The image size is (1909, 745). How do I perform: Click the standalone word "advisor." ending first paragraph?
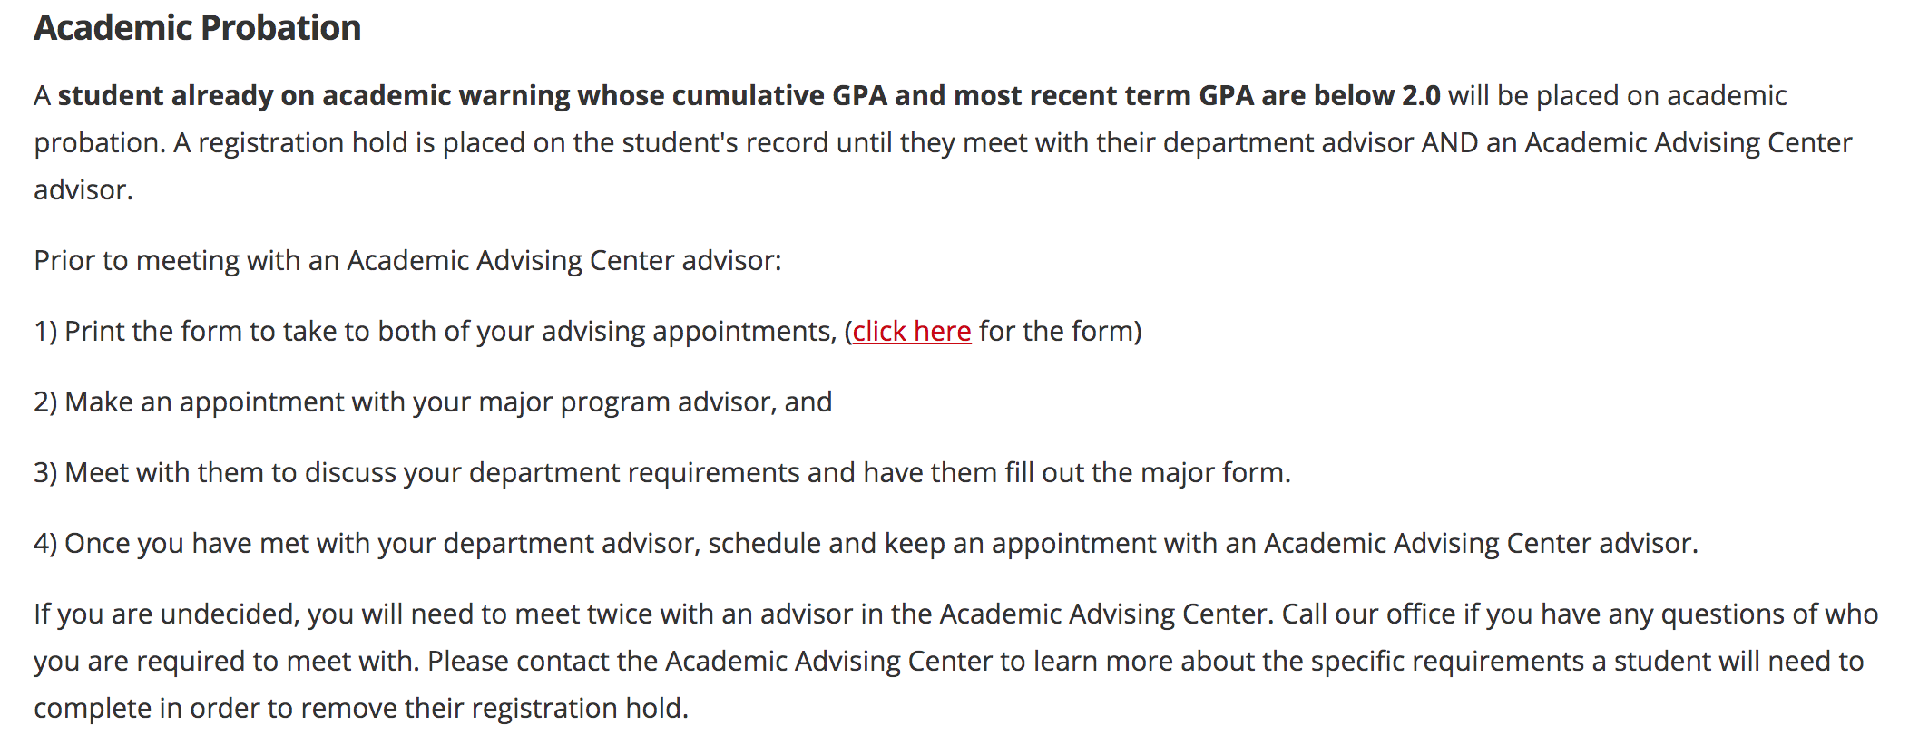click(x=83, y=190)
